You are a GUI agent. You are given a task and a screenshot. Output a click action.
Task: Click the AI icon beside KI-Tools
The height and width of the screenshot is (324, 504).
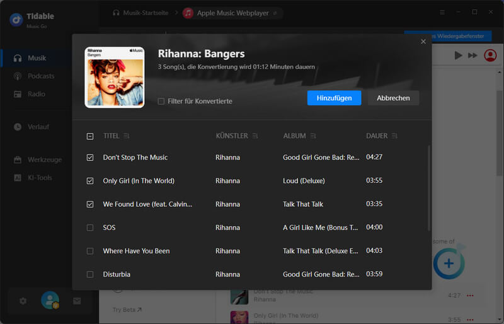tap(18, 178)
